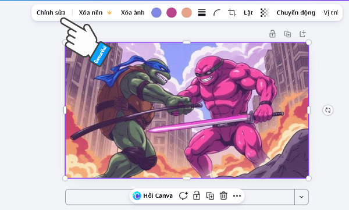The image size is (349, 210).
Task: Choose the magenta color swatch
Action: pyautogui.click(x=172, y=12)
